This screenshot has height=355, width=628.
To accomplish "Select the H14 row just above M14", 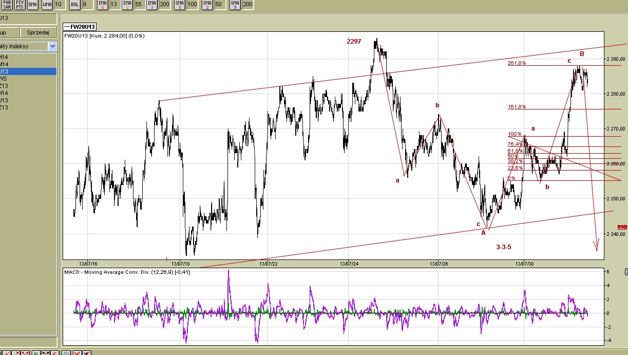I will (28, 57).
